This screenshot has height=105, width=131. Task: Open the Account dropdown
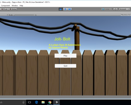point(124,9)
